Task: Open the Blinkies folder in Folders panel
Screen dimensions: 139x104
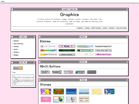Action: tap(16, 41)
